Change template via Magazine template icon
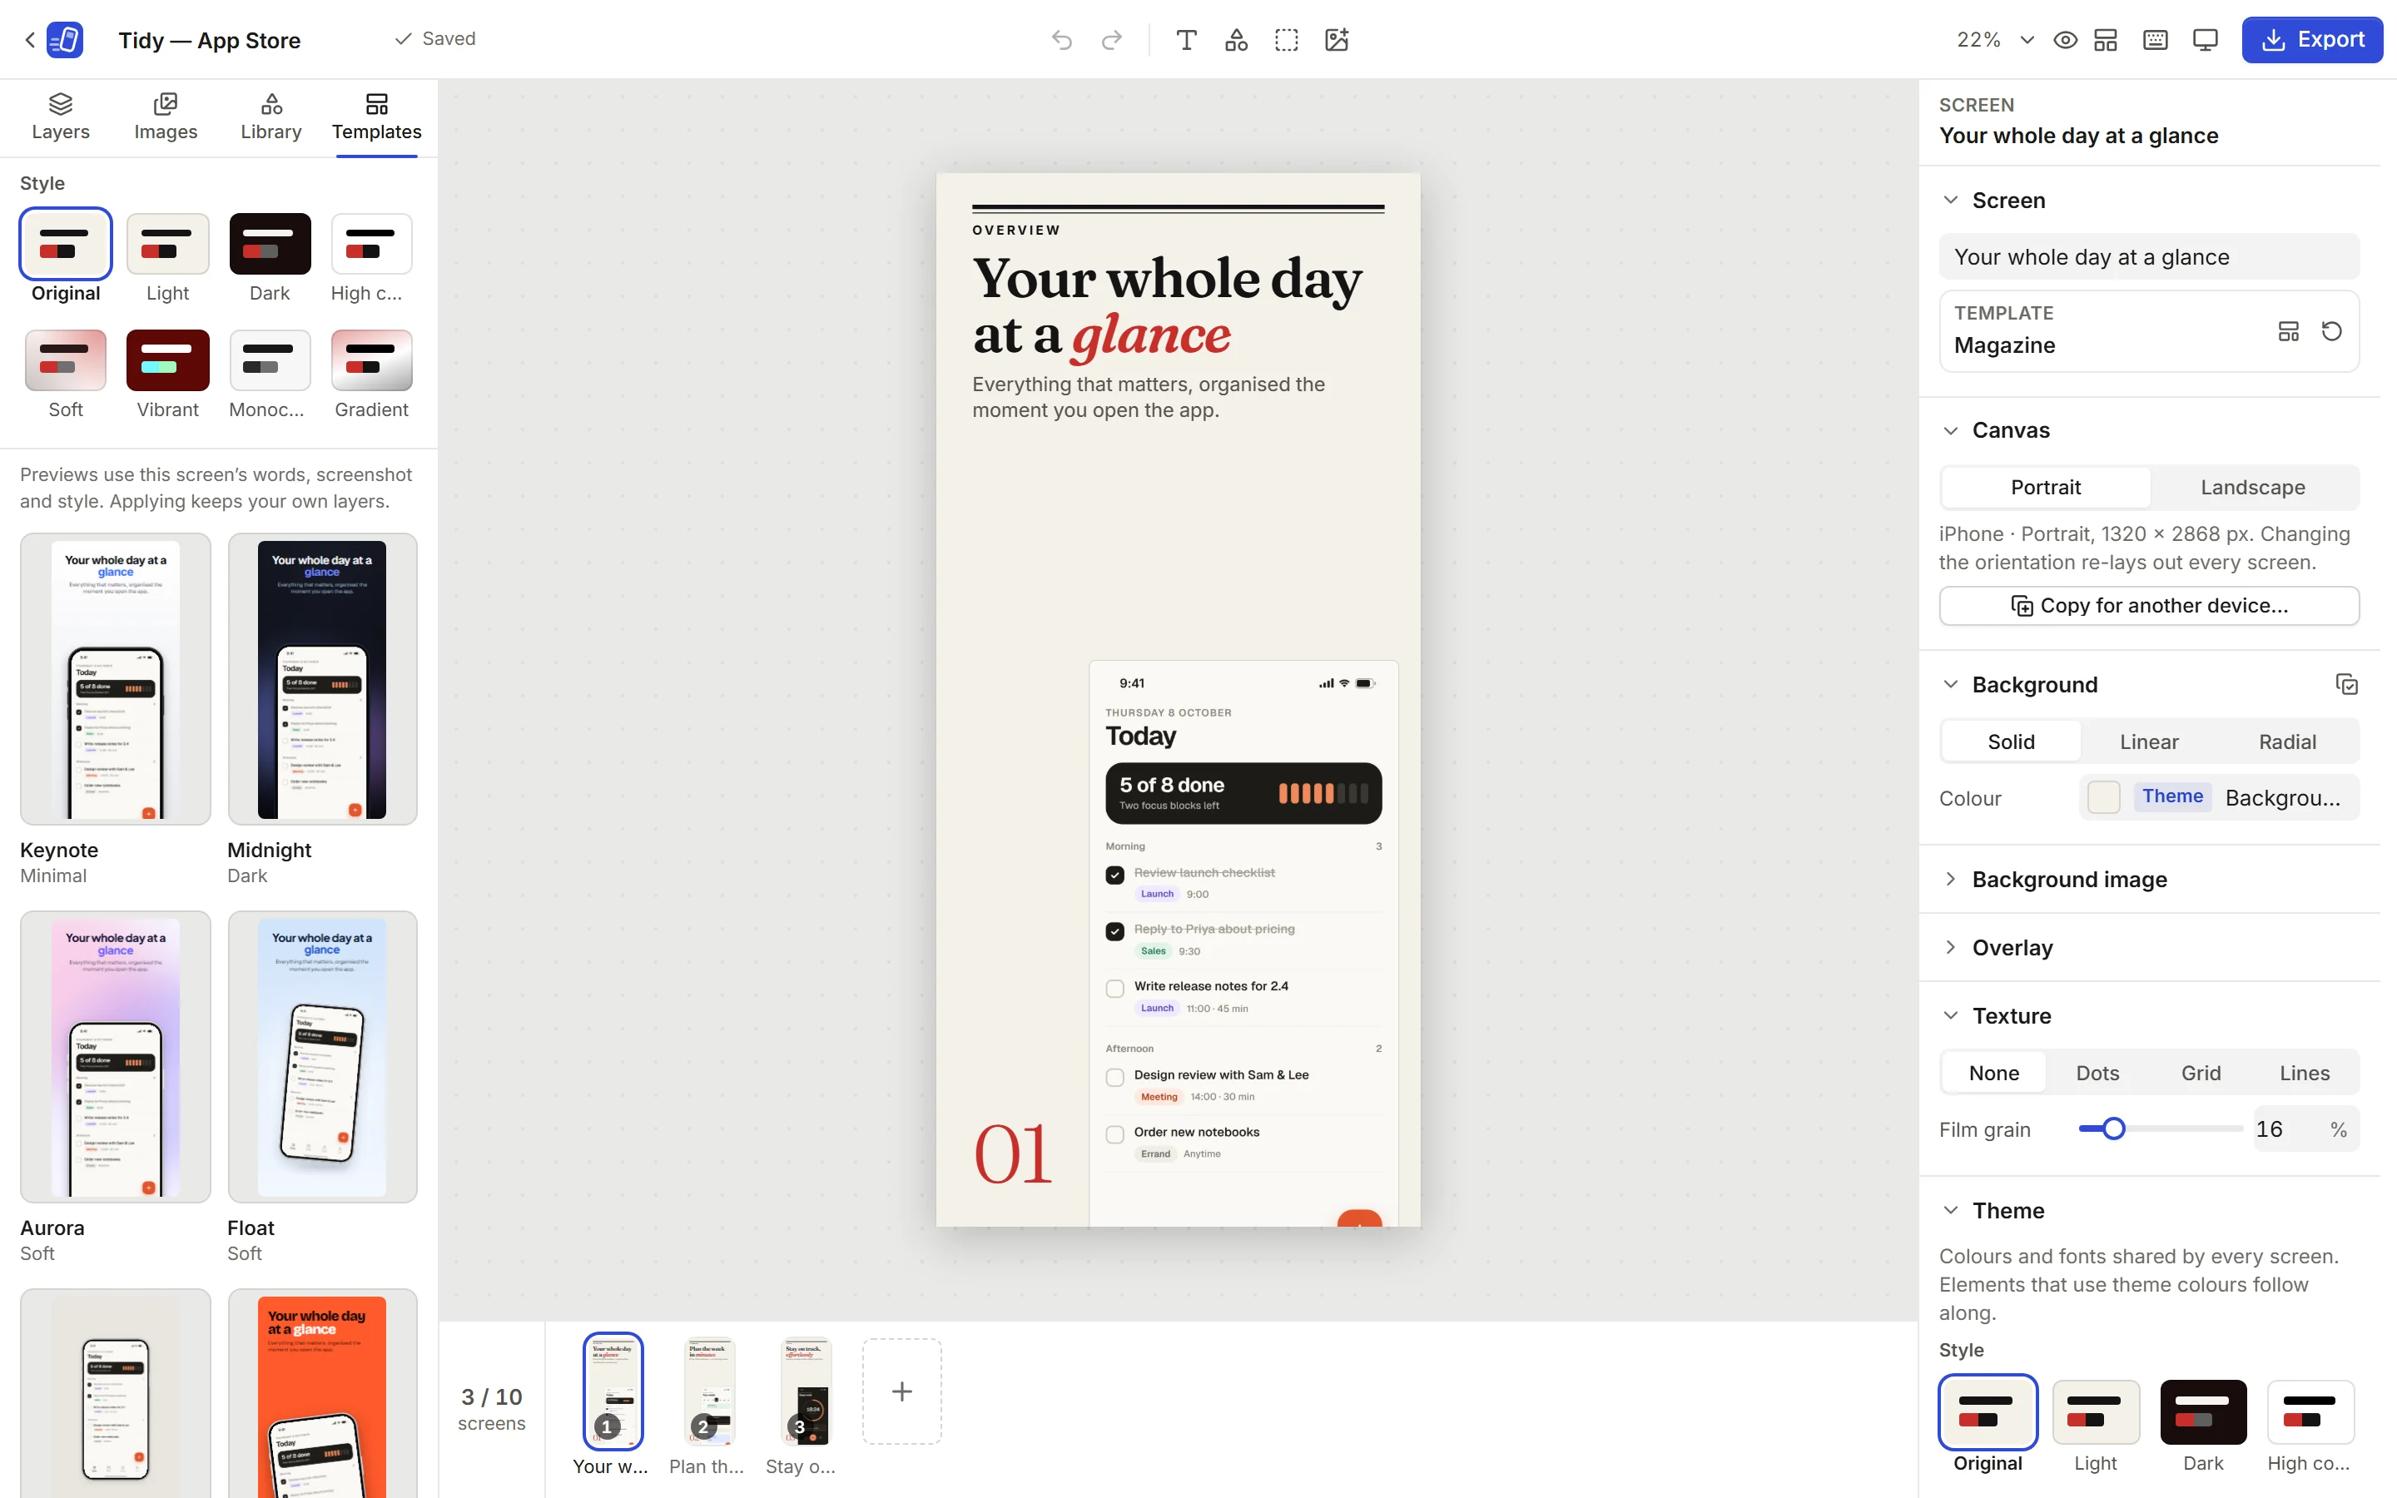This screenshot has height=1498, width=2397. [2288, 331]
